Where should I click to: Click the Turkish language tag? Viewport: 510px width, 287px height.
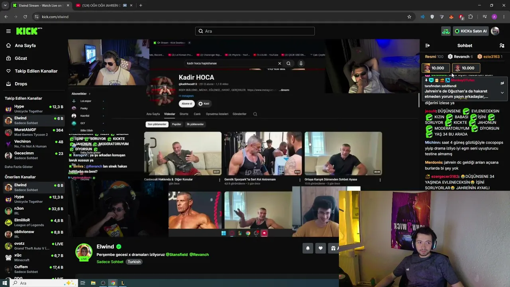(134, 262)
